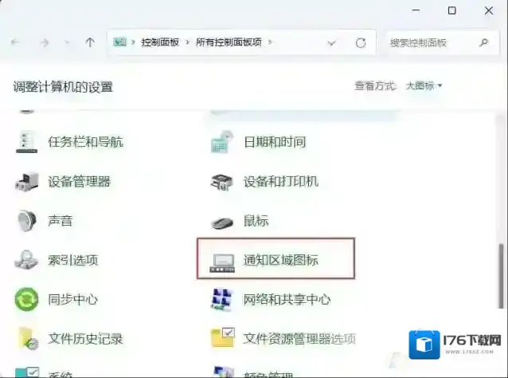Expand chevron after 控制面板 breadcrumb
This screenshot has width=508, height=378.
[x=187, y=42]
